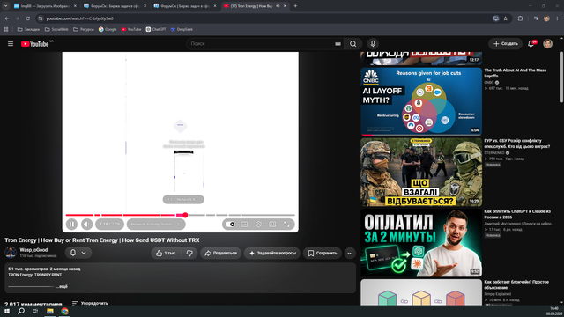This screenshot has width=564, height=317.
Task: Click the Wasp_oGood channel avatar
Action: tap(11, 253)
